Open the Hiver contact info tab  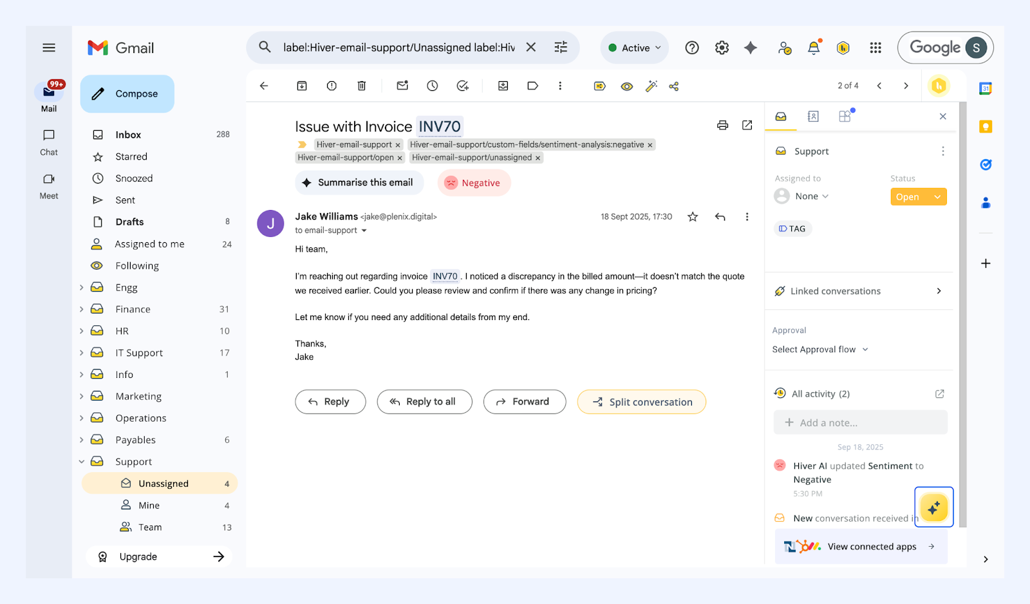point(813,117)
